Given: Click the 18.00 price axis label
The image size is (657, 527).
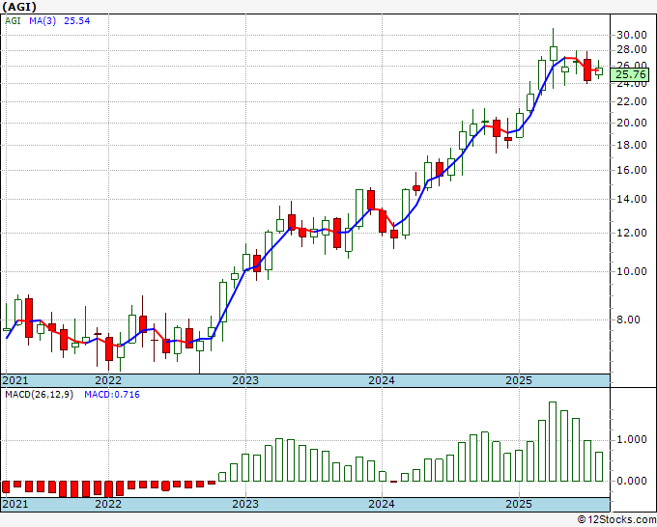Looking at the screenshot, I should pyautogui.click(x=631, y=145).
